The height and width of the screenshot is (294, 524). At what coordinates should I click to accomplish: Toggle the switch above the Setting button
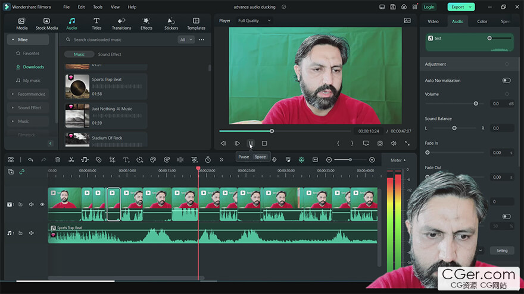click(x=506, y=216)
